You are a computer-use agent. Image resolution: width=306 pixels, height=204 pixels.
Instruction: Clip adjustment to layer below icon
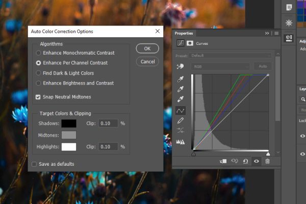(x=223, y=161)
